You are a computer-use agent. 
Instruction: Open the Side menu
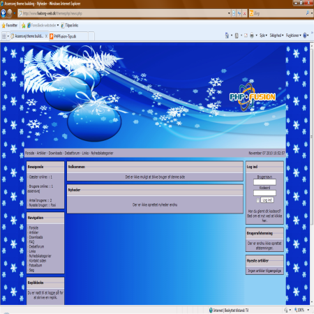click(263, 36)
